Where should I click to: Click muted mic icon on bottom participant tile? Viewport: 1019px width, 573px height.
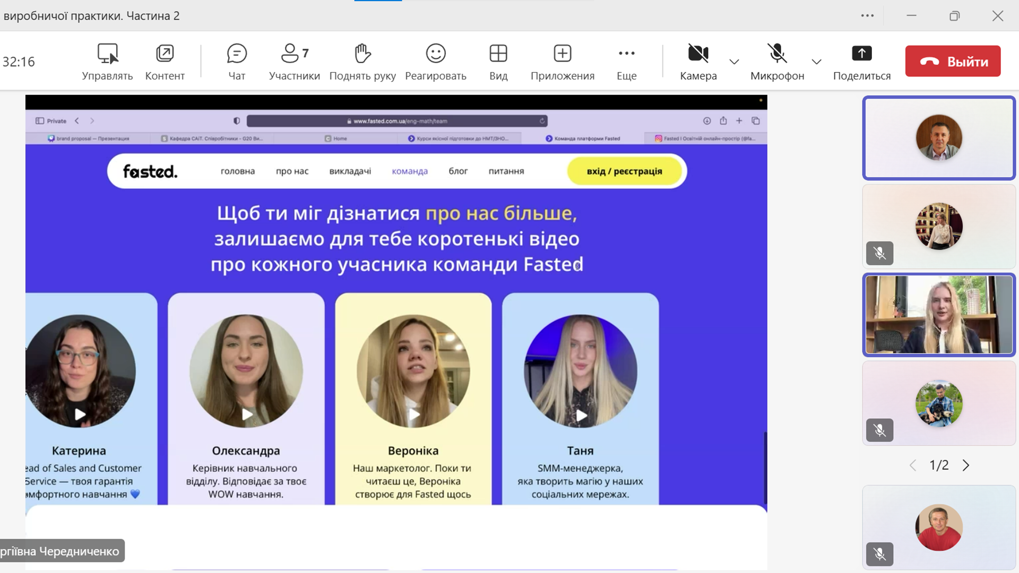coord(879,554)
